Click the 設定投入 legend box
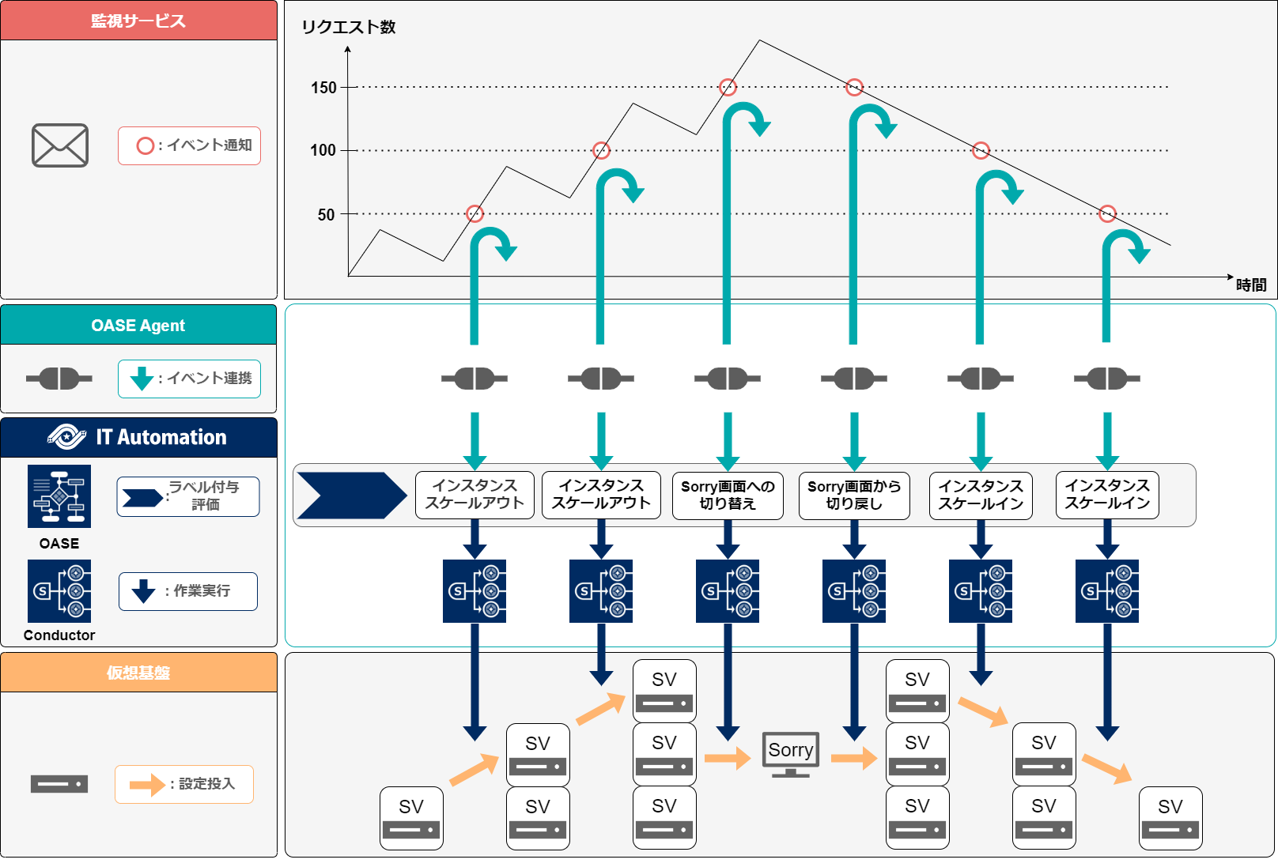 [184, 784]
